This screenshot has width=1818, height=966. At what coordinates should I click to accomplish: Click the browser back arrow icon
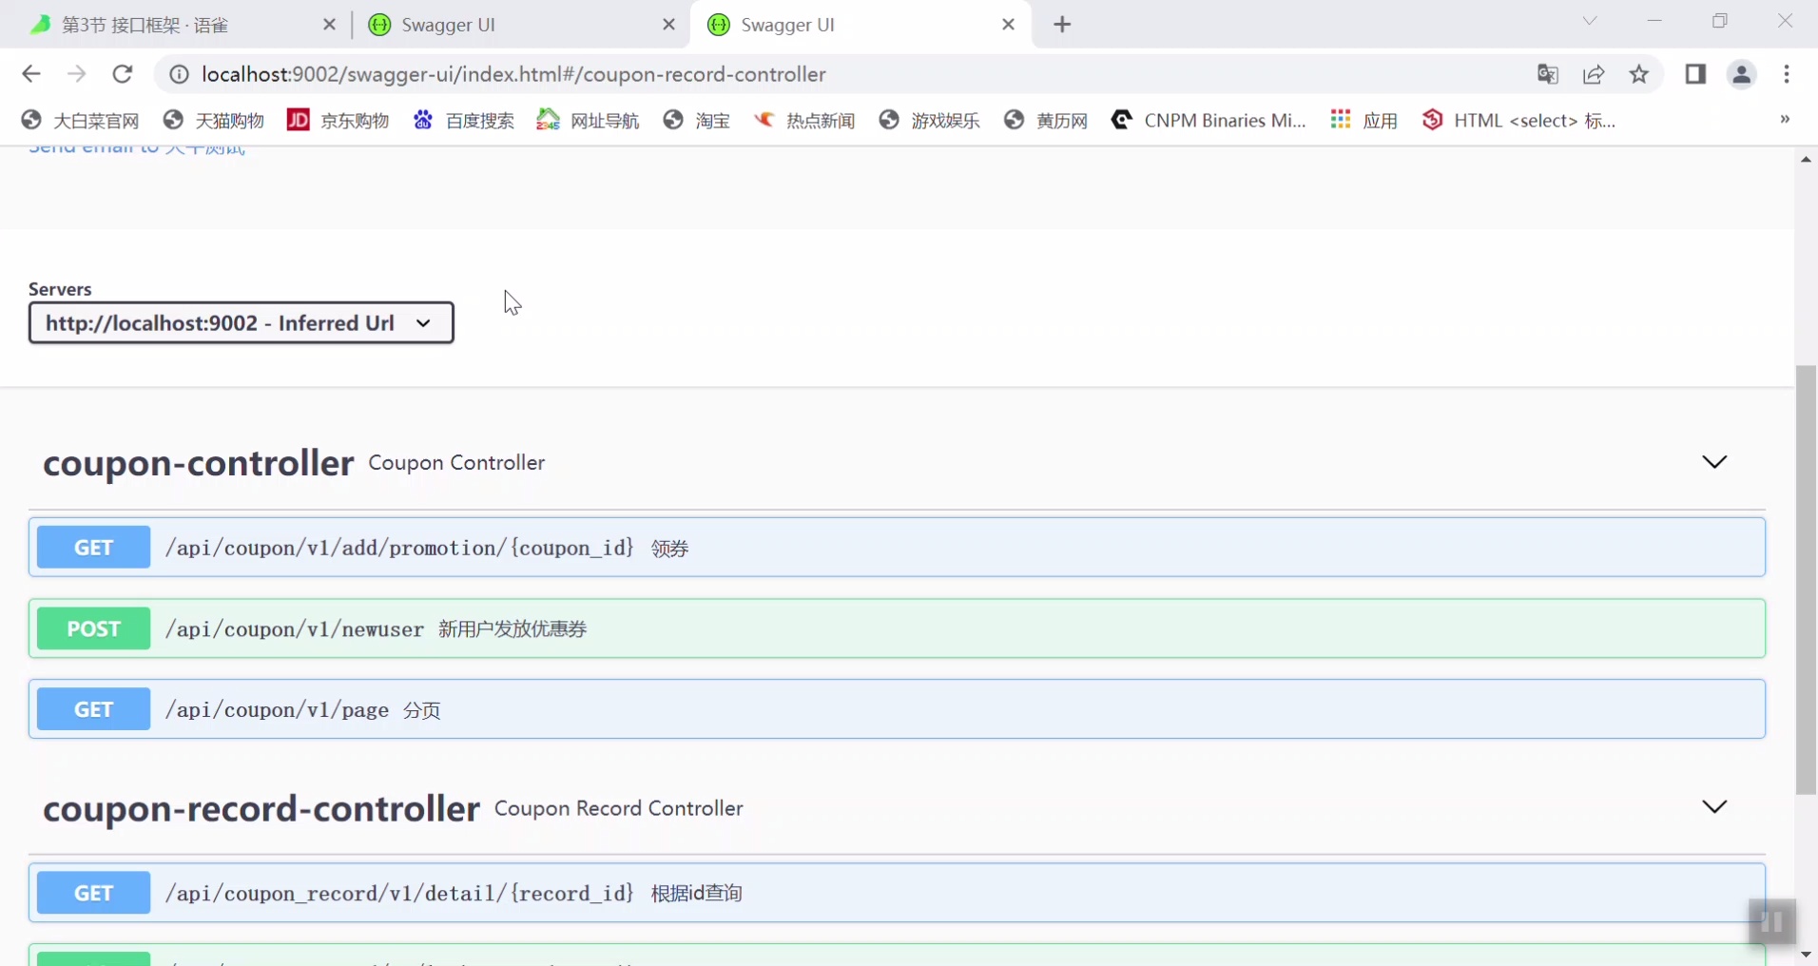tap(31, 74)
